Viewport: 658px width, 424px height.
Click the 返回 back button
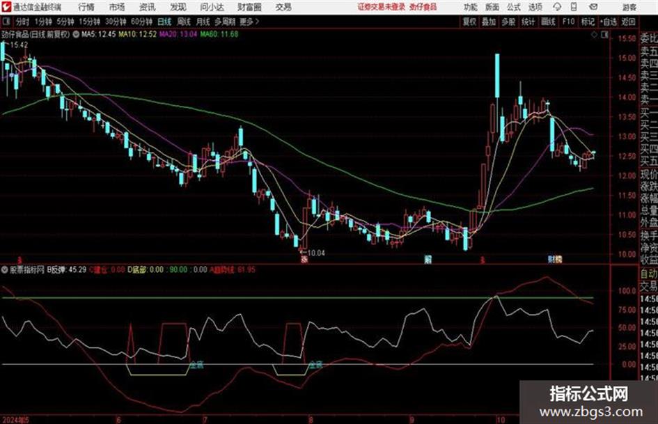(628, 22)
